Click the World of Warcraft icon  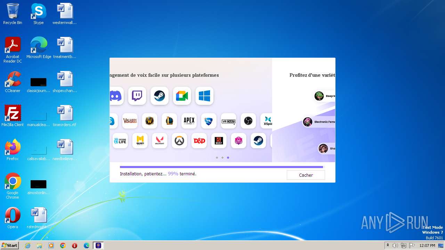[149, 121]
